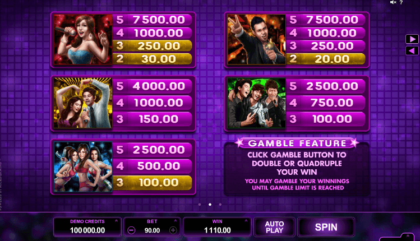Select the dancing couple symbol image
This screenshot has width=420, height=241.
[x=83, y=103]
